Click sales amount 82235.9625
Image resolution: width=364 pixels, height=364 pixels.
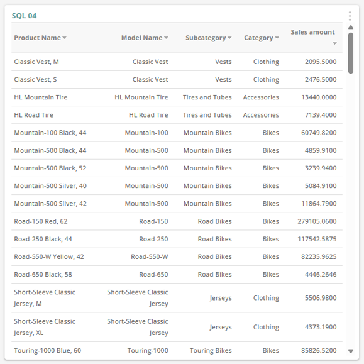pos(319,256)
